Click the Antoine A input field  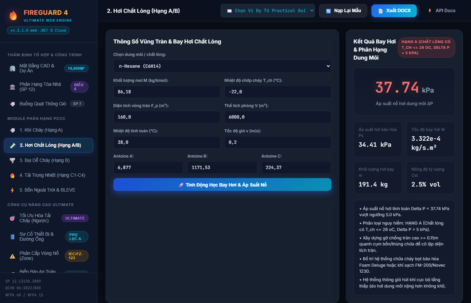pos(148,167)
